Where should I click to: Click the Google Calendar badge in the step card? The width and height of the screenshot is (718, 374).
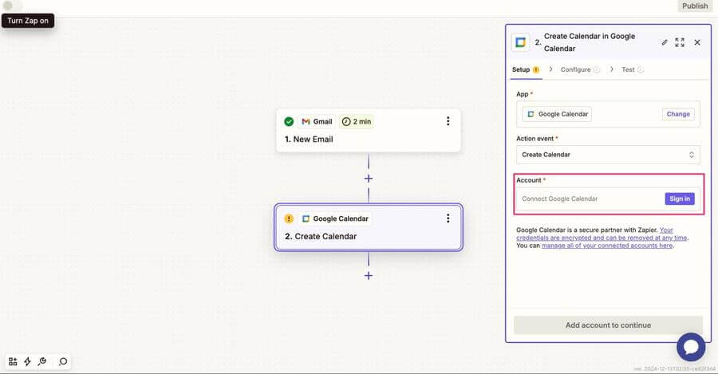[x=335, y=218]
